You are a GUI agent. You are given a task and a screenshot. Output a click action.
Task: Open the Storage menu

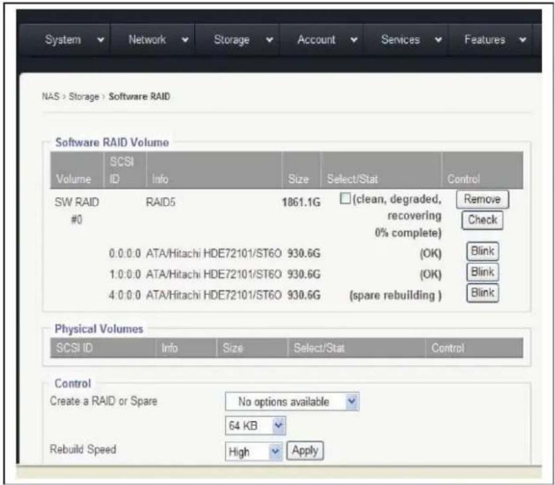tap(231, 40)
